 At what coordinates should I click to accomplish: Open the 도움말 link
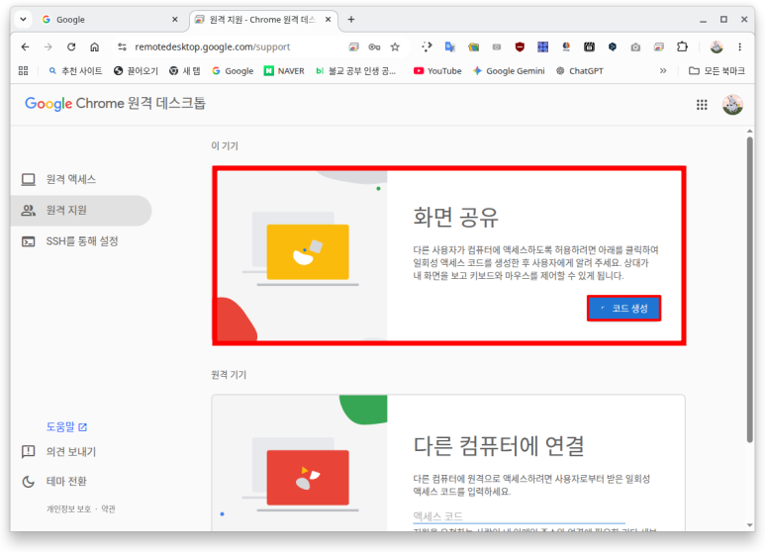click(x=66, y=426)
